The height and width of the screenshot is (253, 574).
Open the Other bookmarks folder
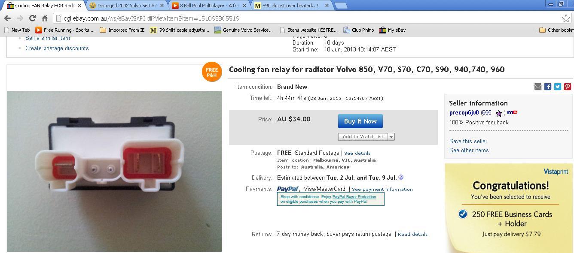556,30
